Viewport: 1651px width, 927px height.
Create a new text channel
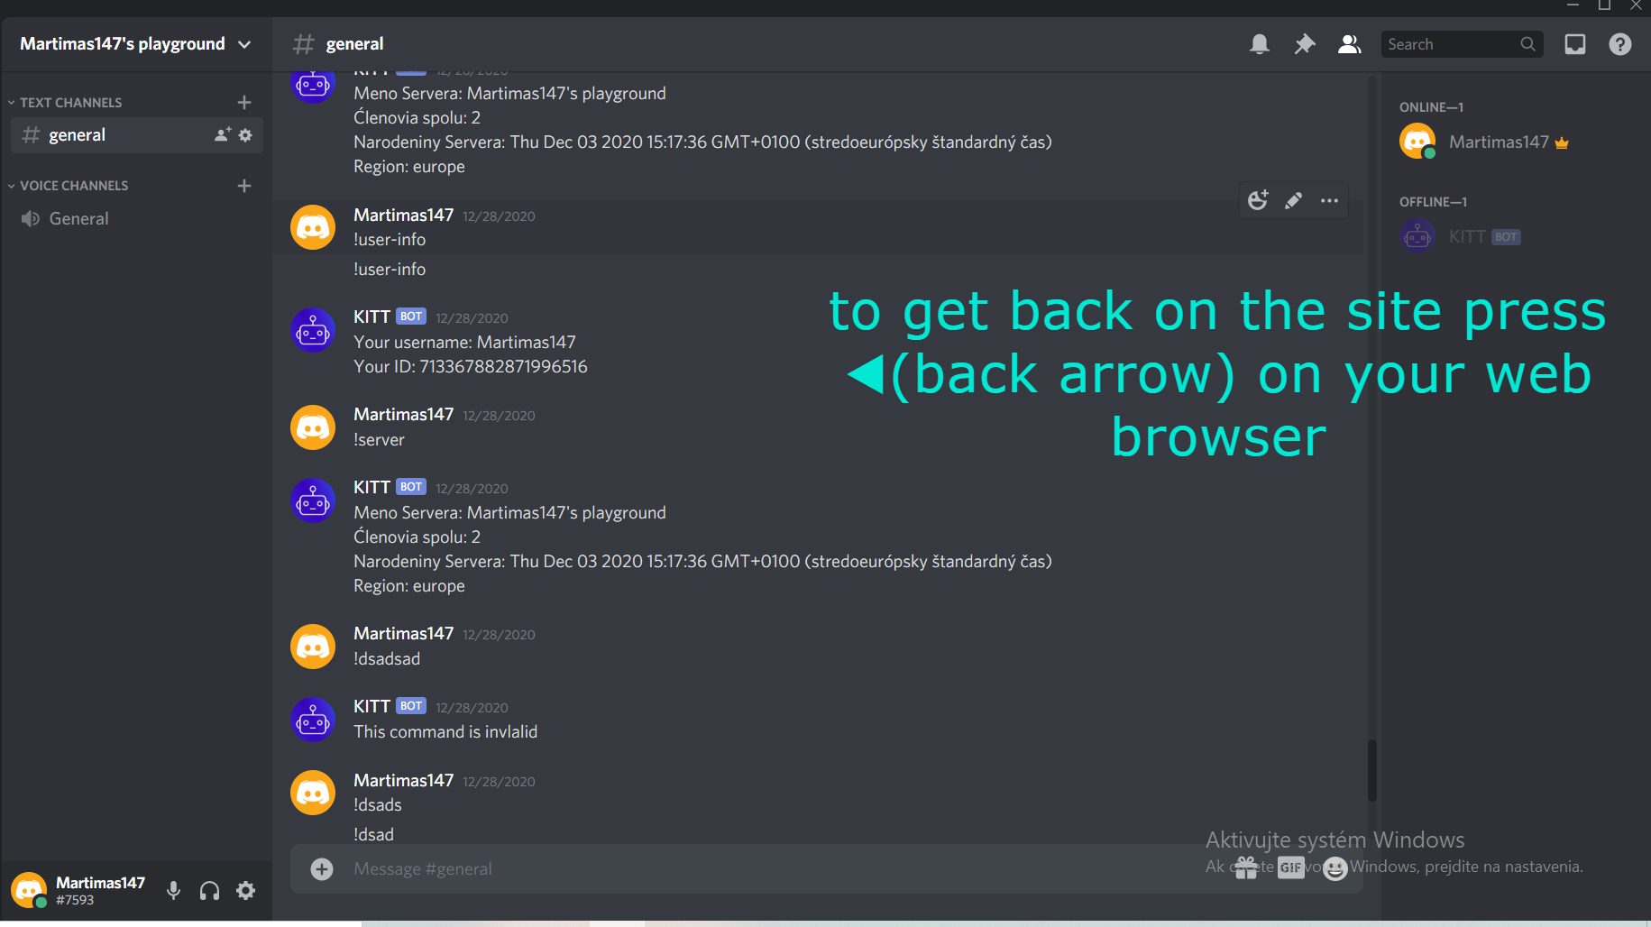click(244, 103)
